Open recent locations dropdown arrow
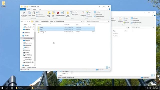The height and width of the screenshot is (90, 160). click(x=27, y=21)
